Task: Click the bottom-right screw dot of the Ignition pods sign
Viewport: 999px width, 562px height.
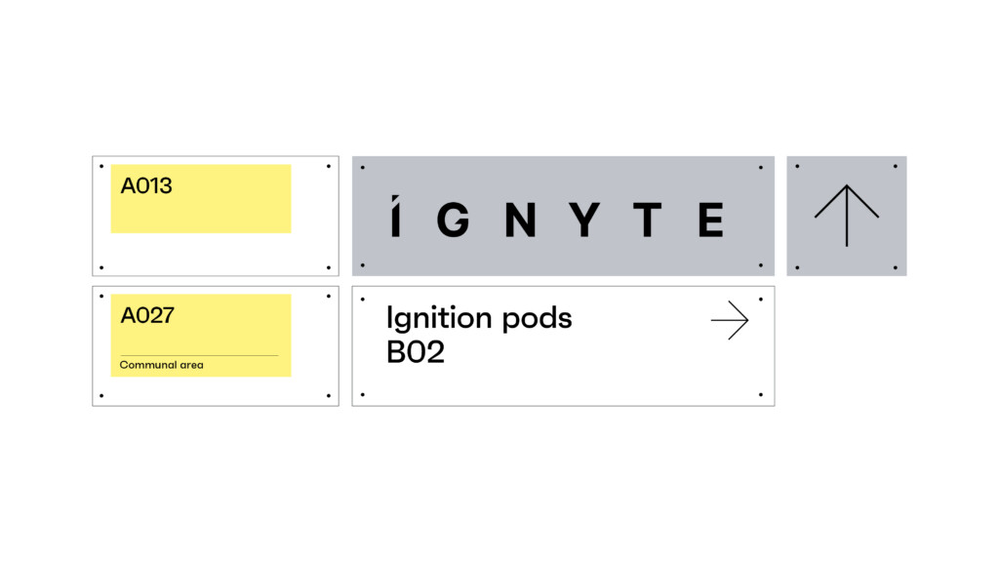Action: [x=761, y=395]
